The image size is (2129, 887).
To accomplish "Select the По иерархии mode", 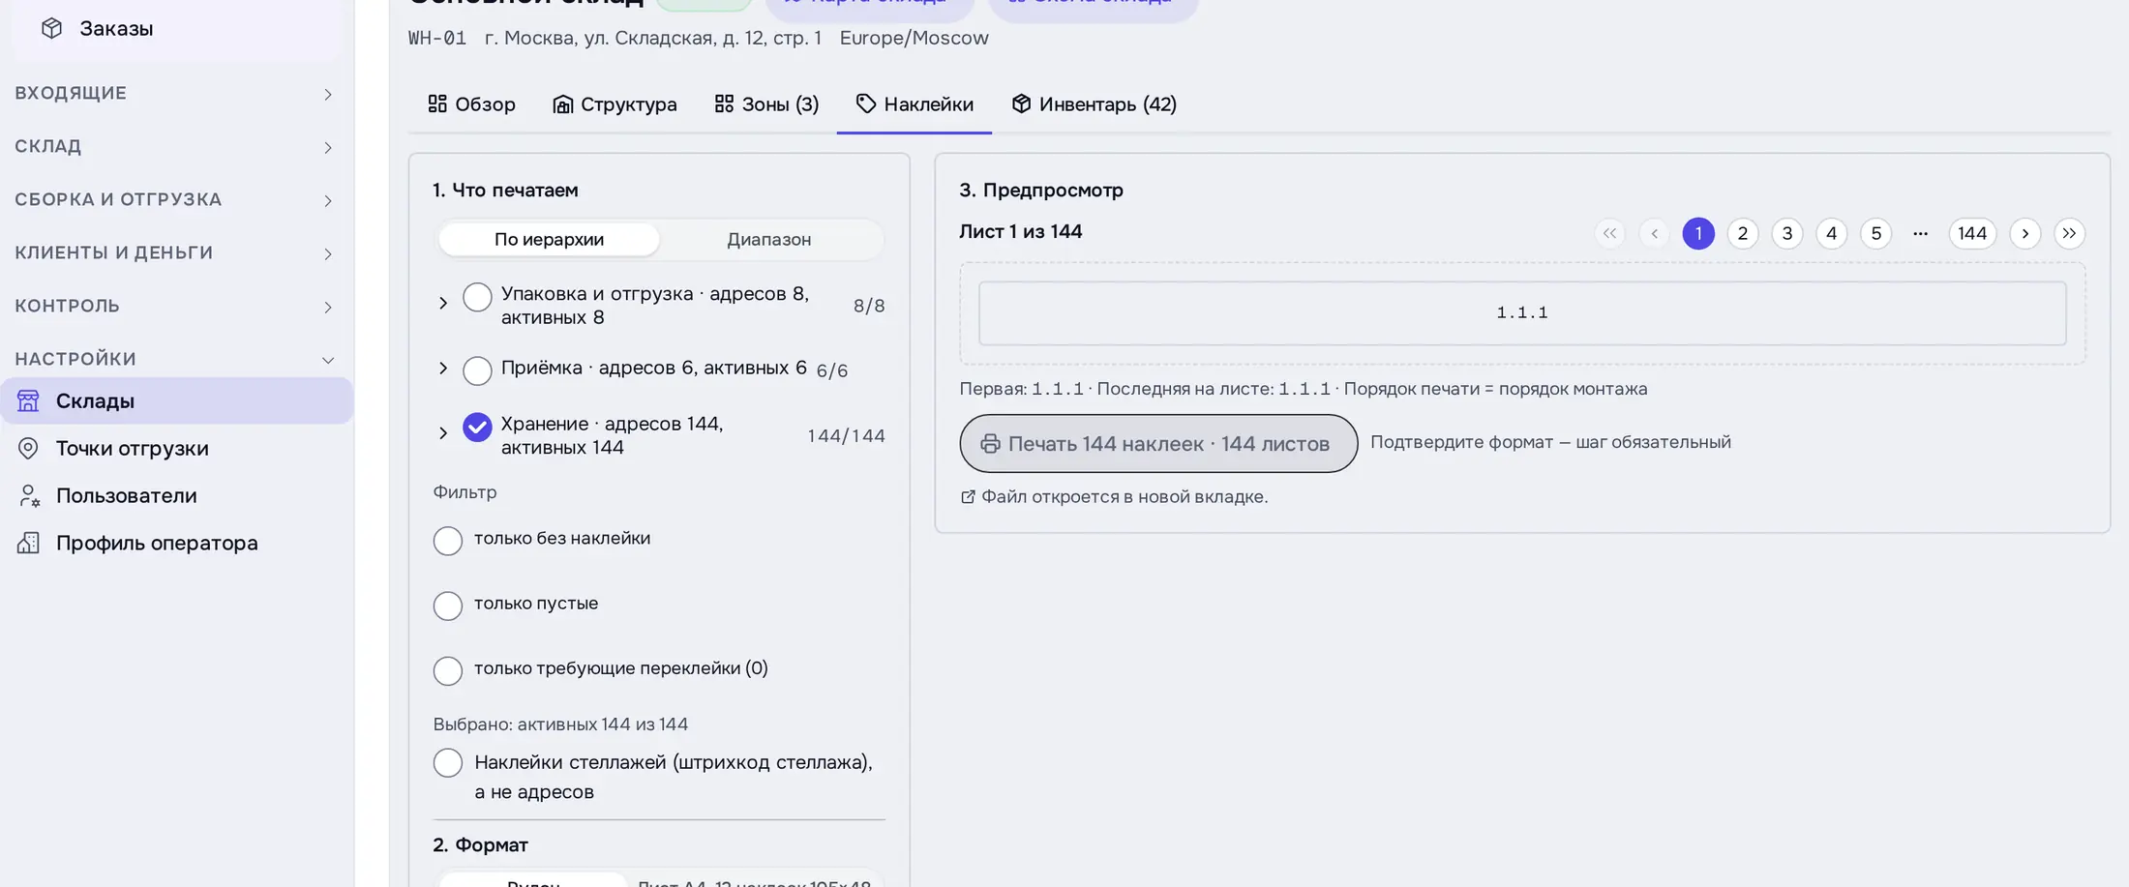I will 549,239.
